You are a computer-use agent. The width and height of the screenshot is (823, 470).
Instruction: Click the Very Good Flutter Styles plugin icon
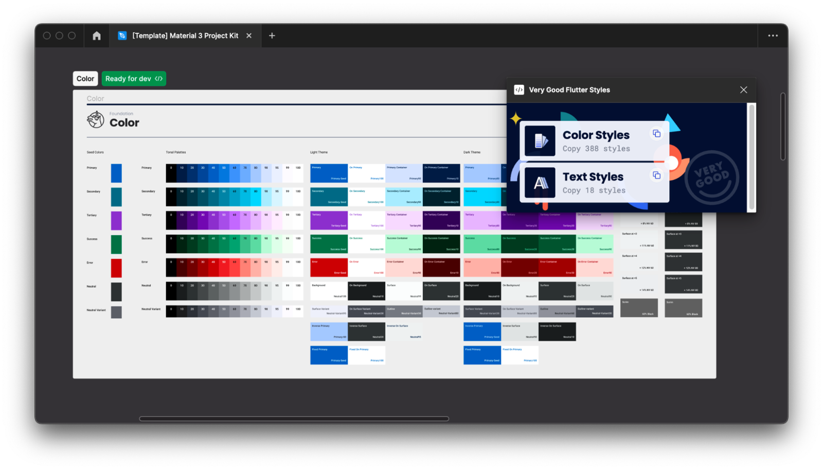coord(519,90)
